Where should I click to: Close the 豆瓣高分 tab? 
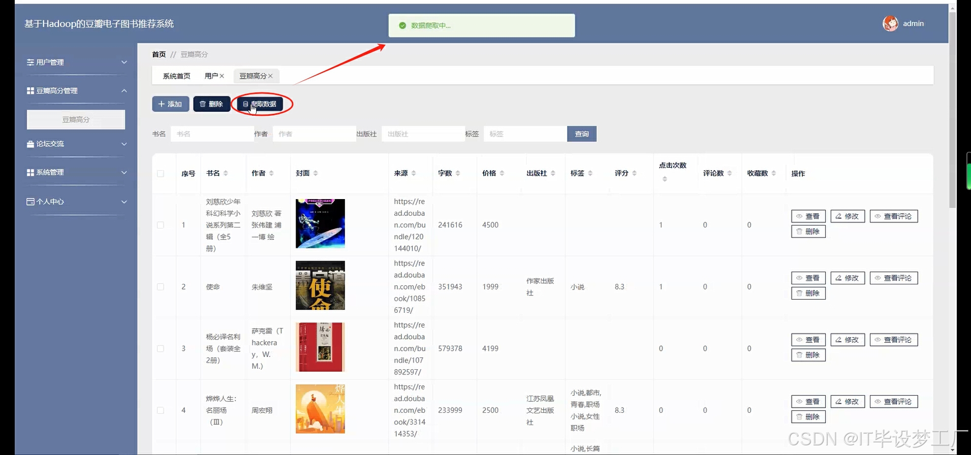[x=270, y=76]
